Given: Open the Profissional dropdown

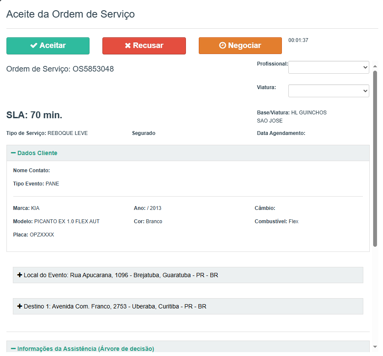Looking at the screenshot, I should [328, 67].
